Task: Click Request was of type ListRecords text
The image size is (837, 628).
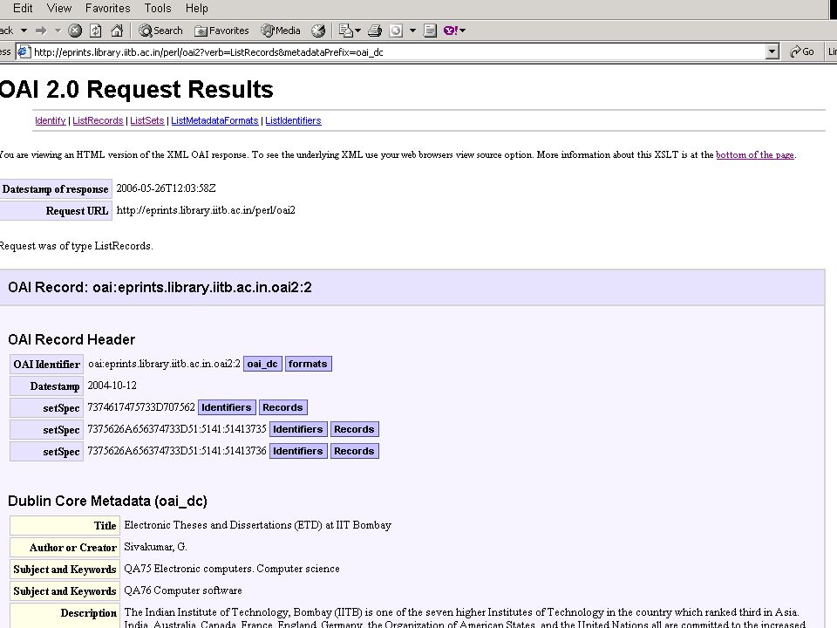Action: 77,246
